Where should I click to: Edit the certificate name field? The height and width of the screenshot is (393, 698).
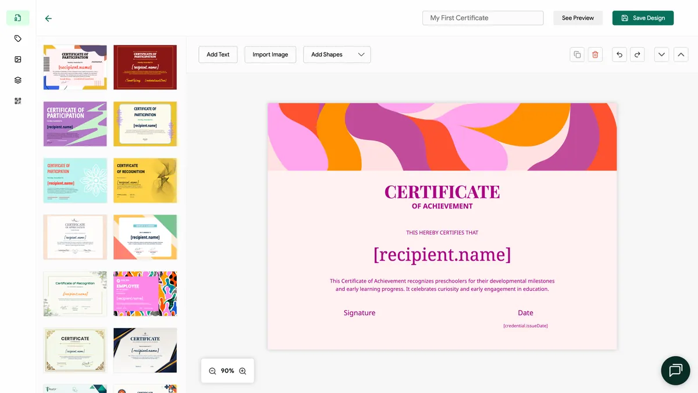(x=482, y=18)
